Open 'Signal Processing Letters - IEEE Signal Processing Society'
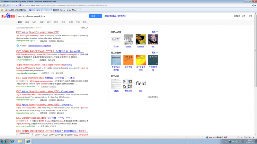 (44, 65)
